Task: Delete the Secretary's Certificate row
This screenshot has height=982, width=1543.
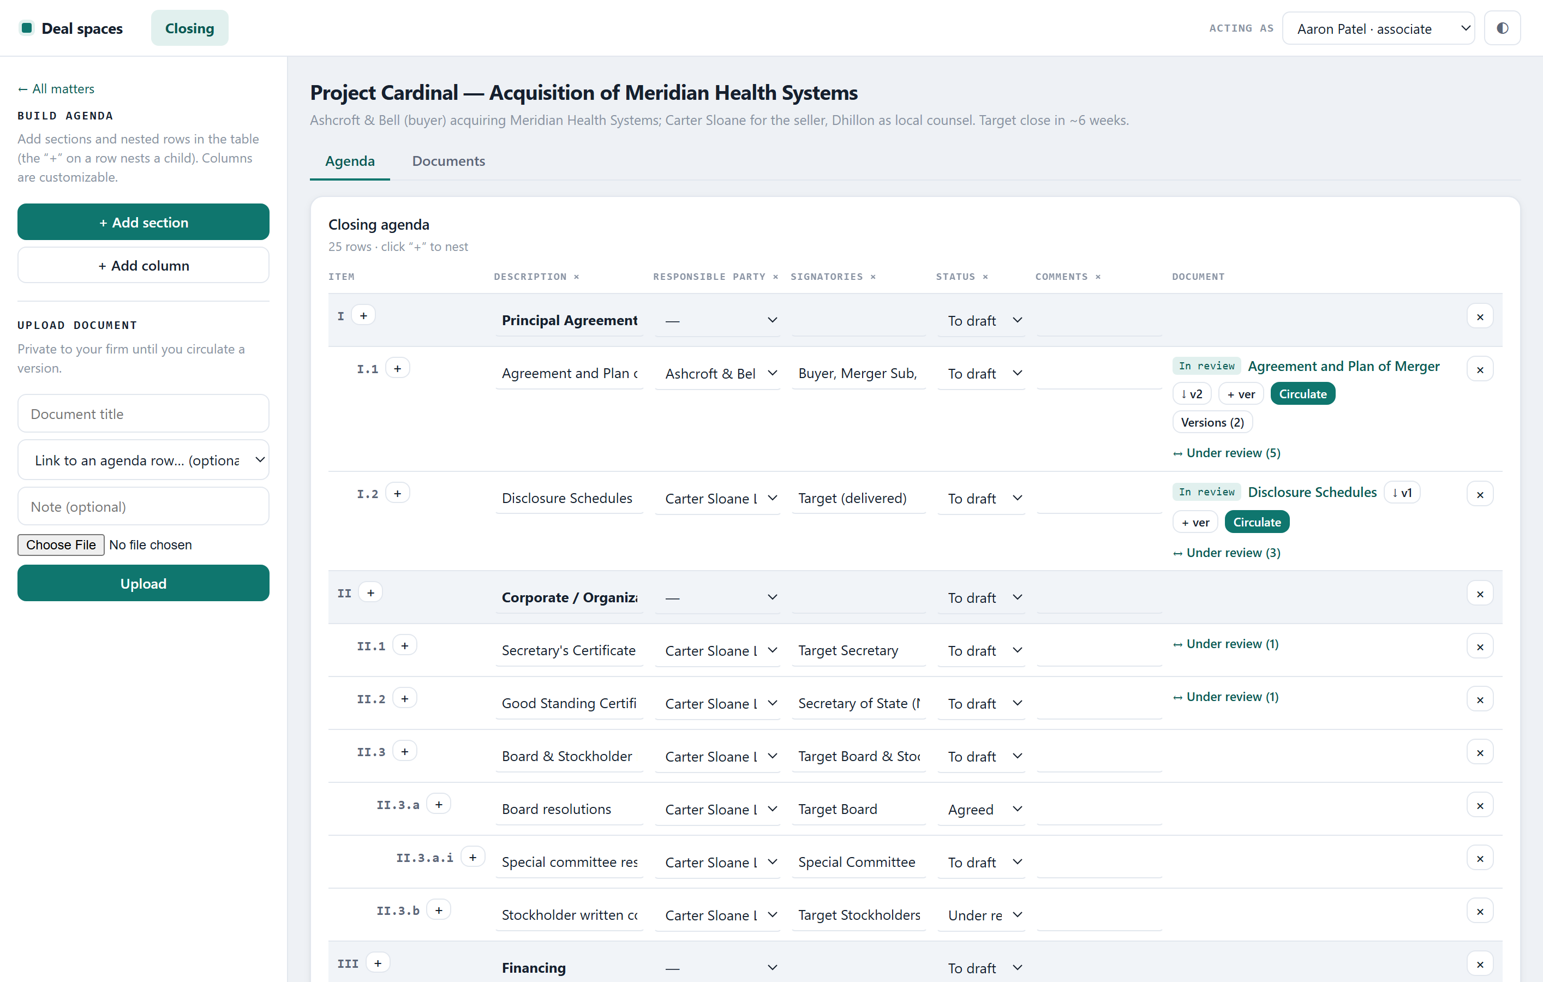Action: click(1480, 647)
